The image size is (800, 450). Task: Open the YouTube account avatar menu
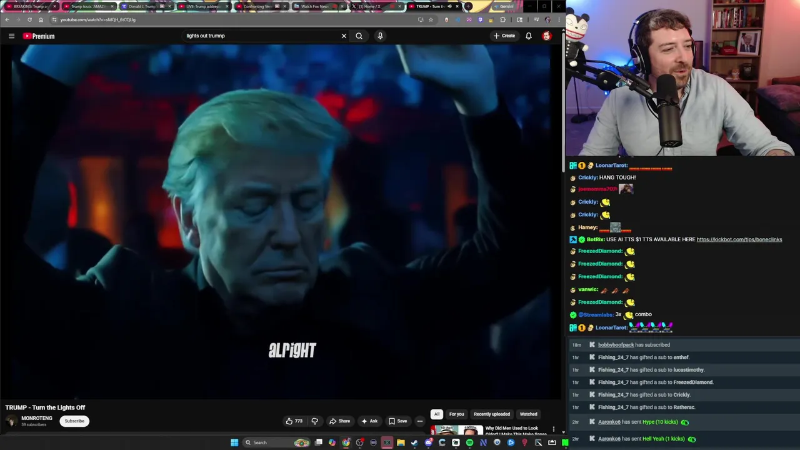(546, 36)
